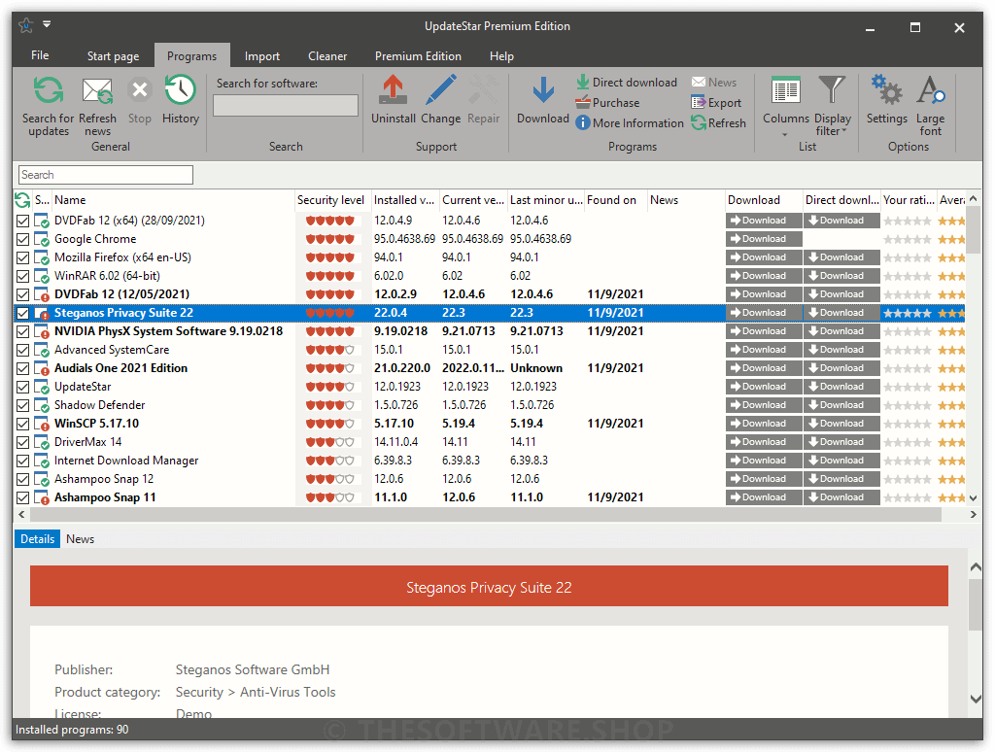
Task: Click Download button for Google Chrome
Action: click(x=764, y=239)
